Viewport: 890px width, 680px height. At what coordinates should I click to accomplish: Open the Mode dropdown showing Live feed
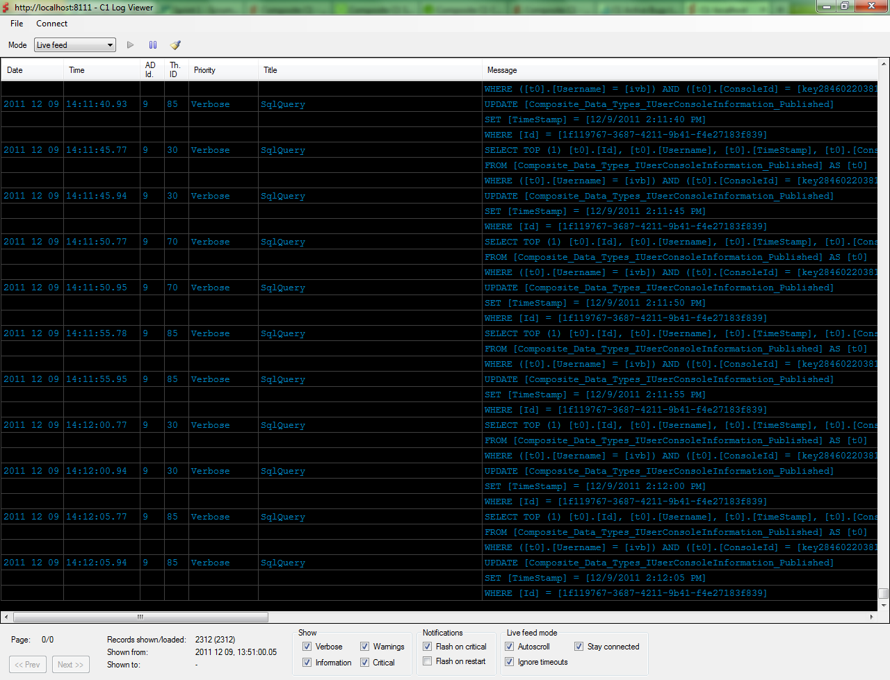click(75, 45)
